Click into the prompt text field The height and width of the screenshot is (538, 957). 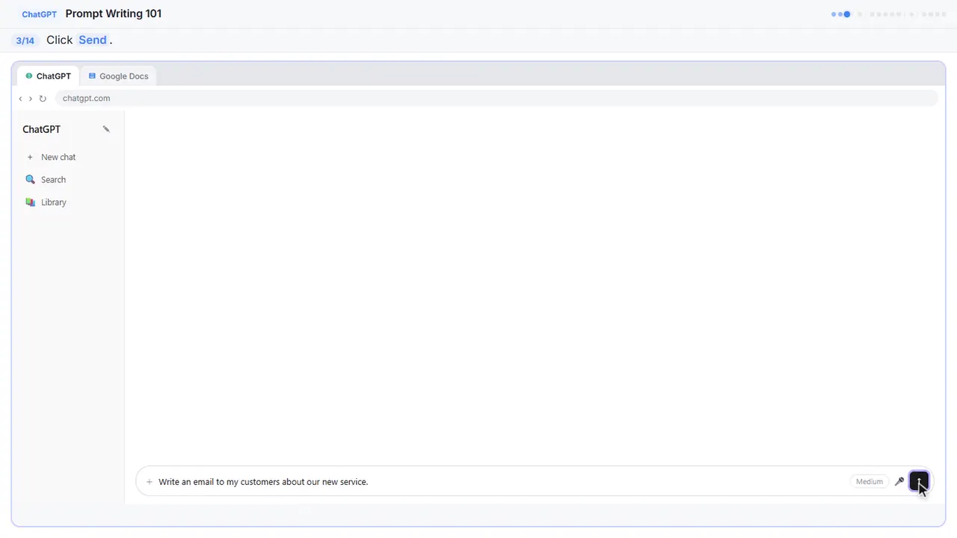click(501, 482)
